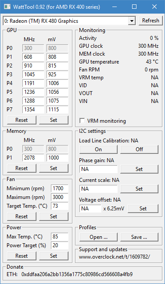Click the Refresh button

point(151,21)
